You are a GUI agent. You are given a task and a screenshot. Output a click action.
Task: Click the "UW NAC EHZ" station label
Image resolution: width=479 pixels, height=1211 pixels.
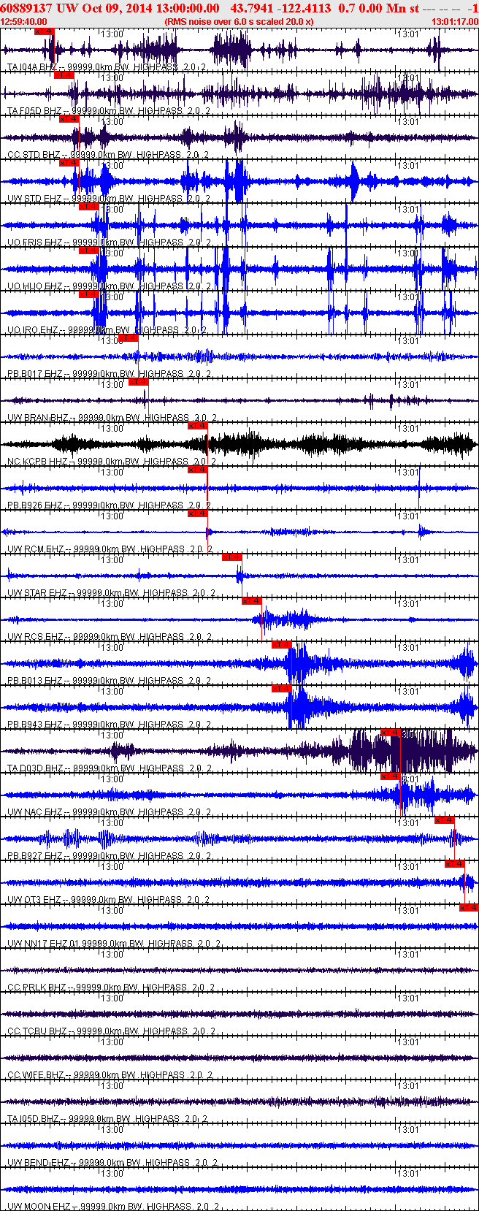(35, 812)
